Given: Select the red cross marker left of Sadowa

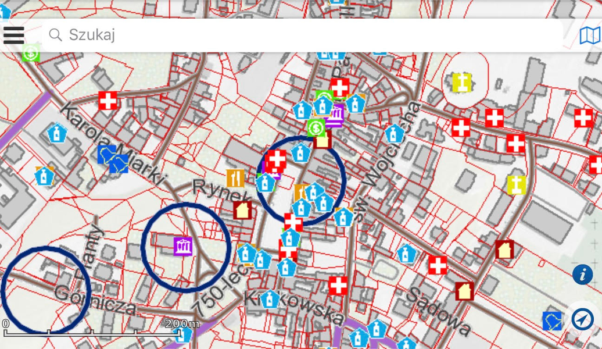Looking at the screenshot, I should (x=438, y=265).
